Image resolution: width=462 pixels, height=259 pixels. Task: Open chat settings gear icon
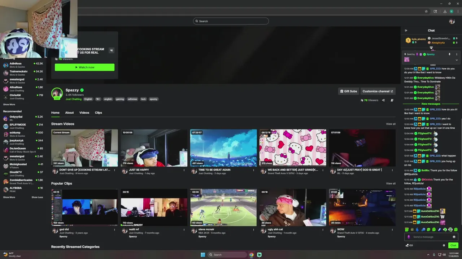click(444, 245)
